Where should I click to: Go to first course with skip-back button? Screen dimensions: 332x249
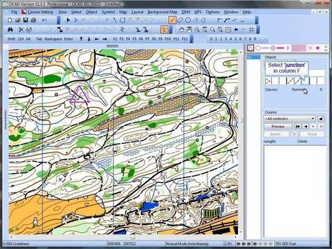[x=298, y=127]
